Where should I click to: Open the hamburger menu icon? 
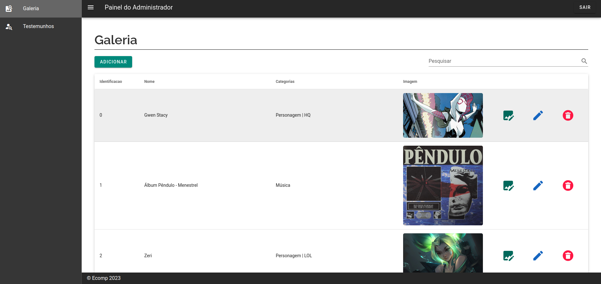[91, 7]
